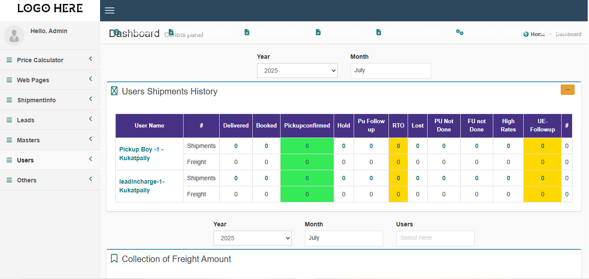589x279 pixels.
Task: Click the leadincharge-1-Kukatpally user link
Action: pos(142,186)
